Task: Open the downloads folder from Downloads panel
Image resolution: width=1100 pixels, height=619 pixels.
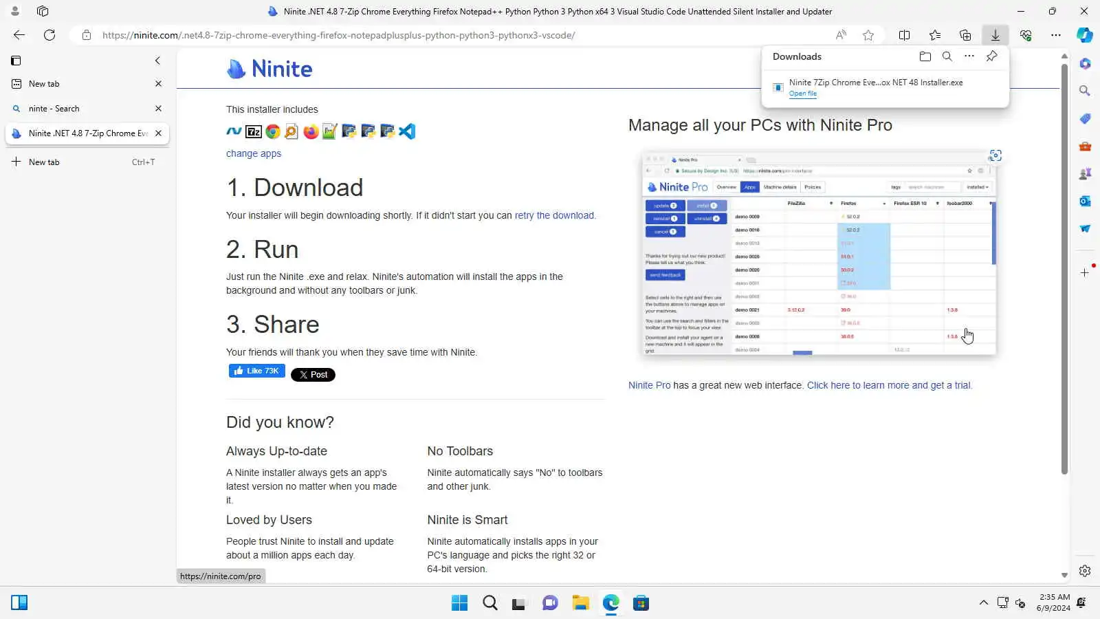Action: point(925,56)
